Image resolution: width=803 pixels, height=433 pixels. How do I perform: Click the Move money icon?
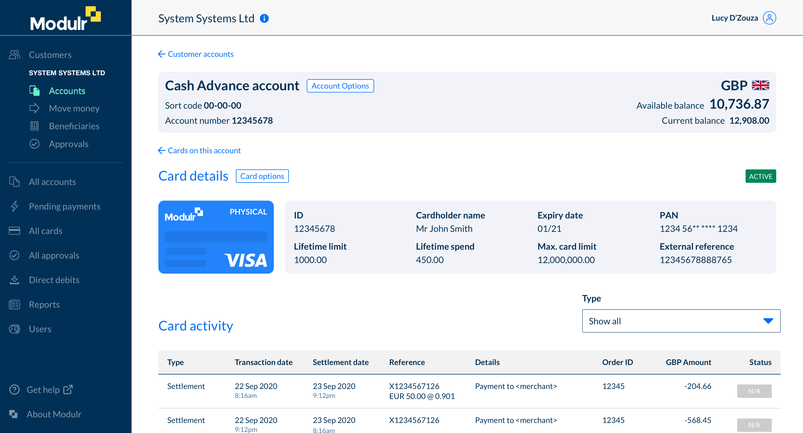35,108
